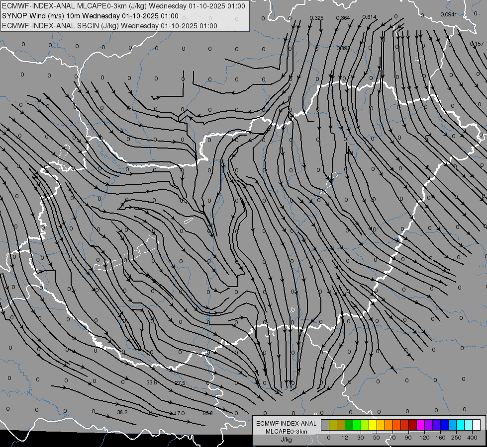The image size is (487, 447).
Task: Select the dark green legend swatch
Action: coord(349,425)
